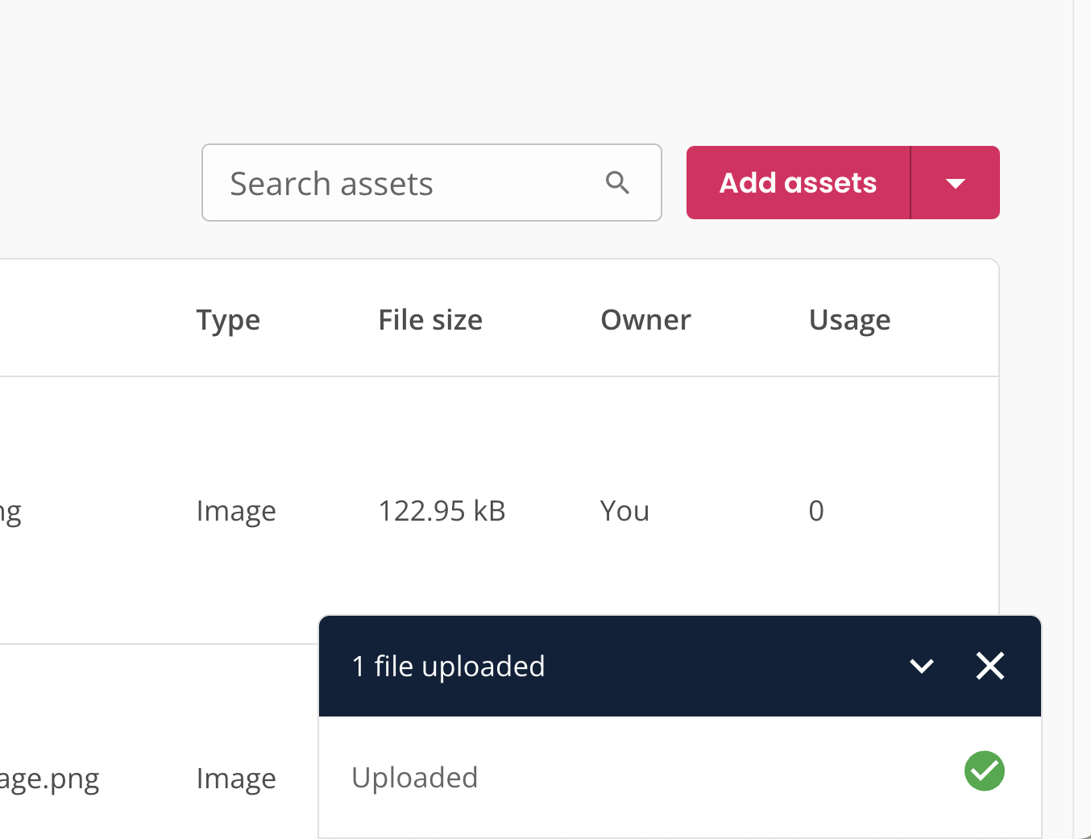Viewport: 1091px width, 839px height.
Task: Click the 1 file uploaded title
Action: 449,667
